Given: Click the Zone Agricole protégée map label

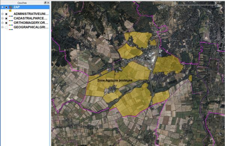Looking at the screenshot, I should pyautogui.click(x=115, y=80).
